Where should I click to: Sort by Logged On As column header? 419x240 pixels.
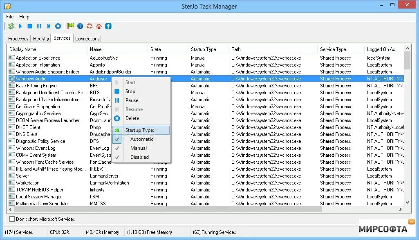tap(384, 49)
